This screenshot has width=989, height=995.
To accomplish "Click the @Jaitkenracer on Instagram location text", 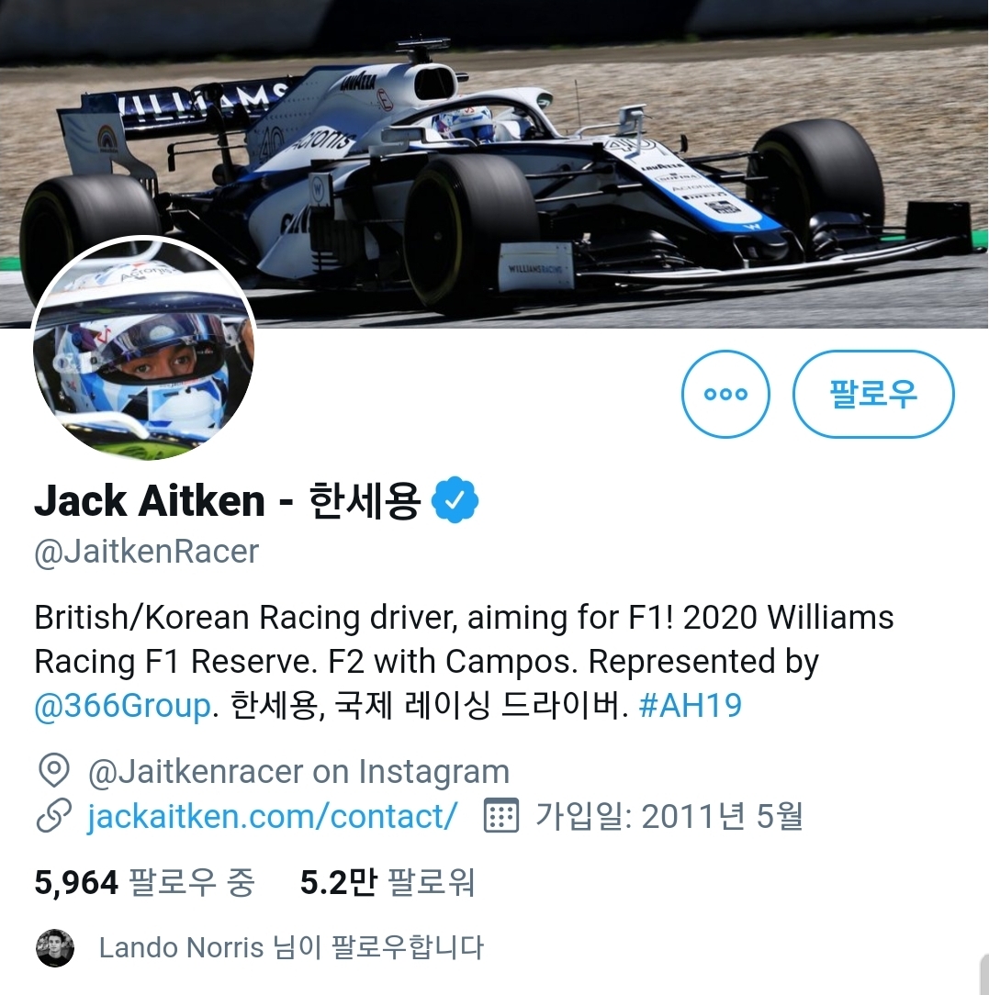I will 299,772.
